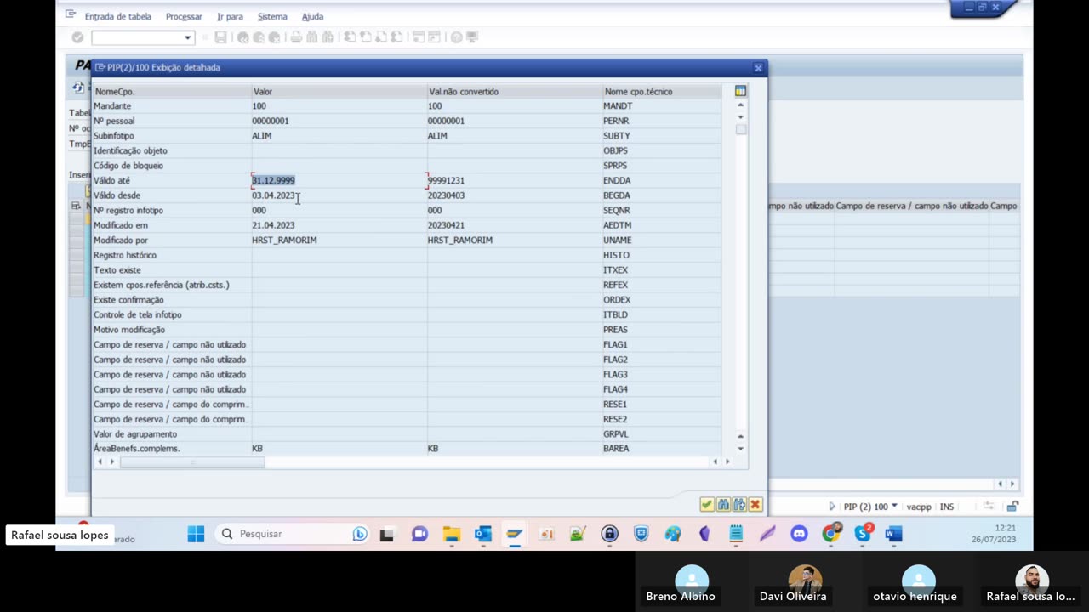
Task: Click the INS mode indicator in the status bar
Action: tap(946, 507)
